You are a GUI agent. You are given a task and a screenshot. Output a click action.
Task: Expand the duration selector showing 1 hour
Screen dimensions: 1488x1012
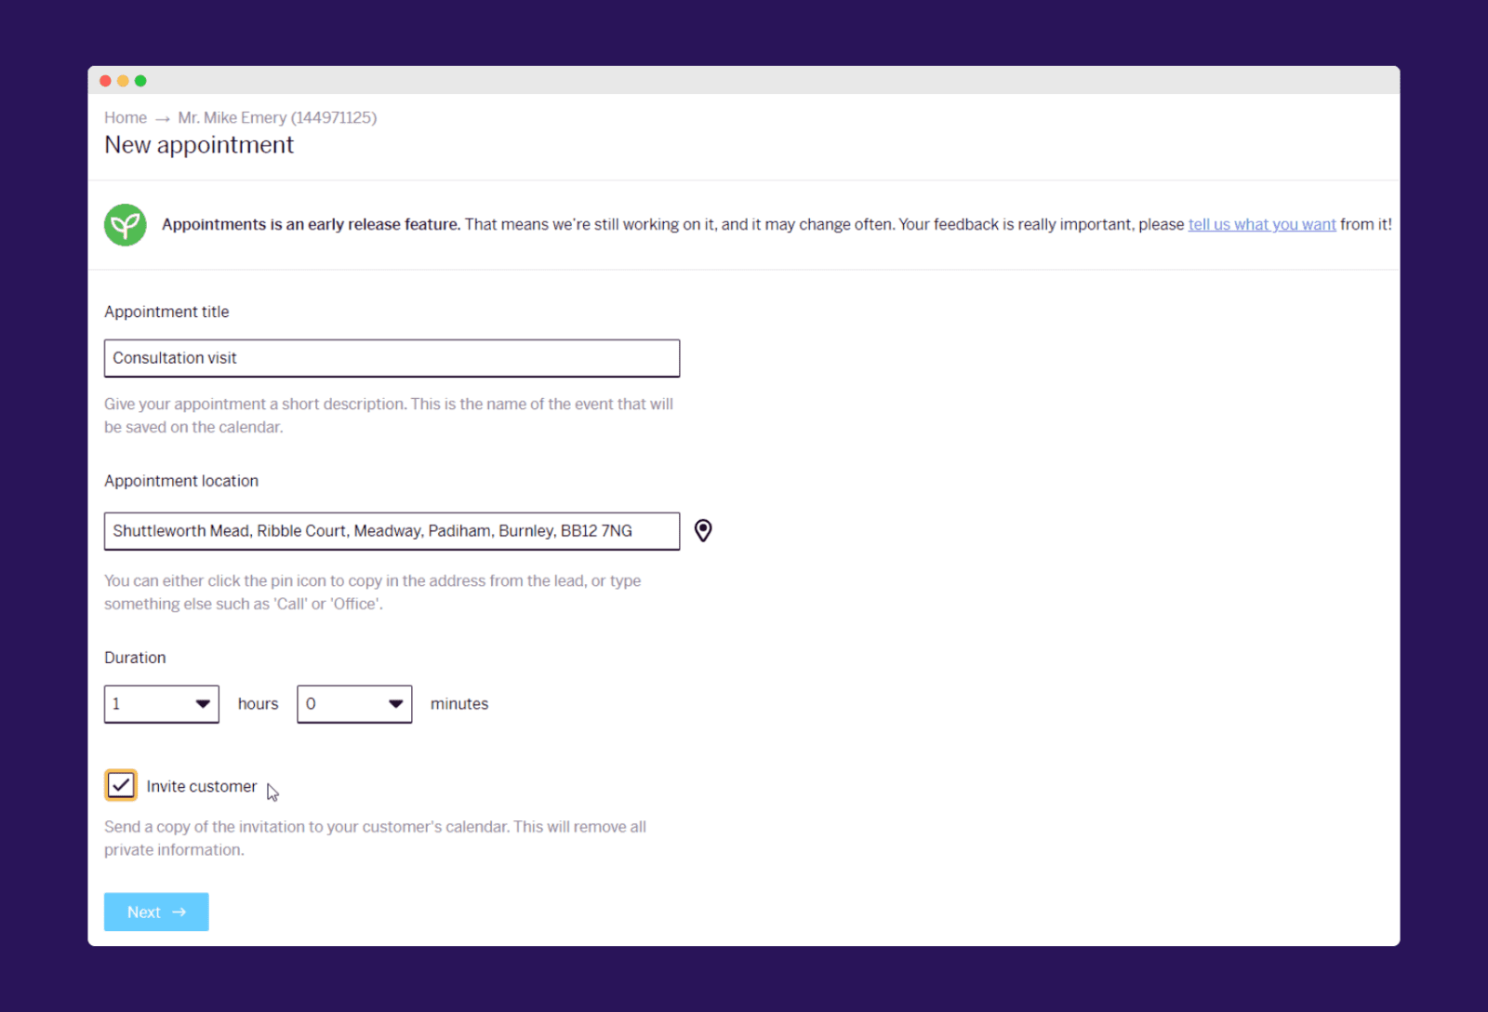click(161, 704)
